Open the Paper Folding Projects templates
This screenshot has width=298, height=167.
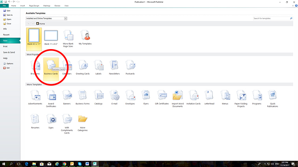pos(241,99)
